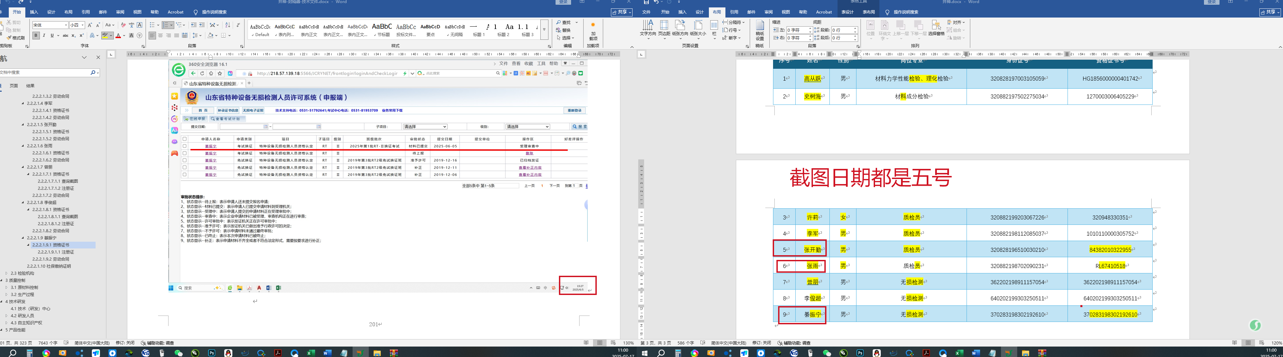Viewport: 1283px width, 357px height.
Task: Collapse the 2.2.2.1.4 李军 heading
Action: tap(23, 103)
